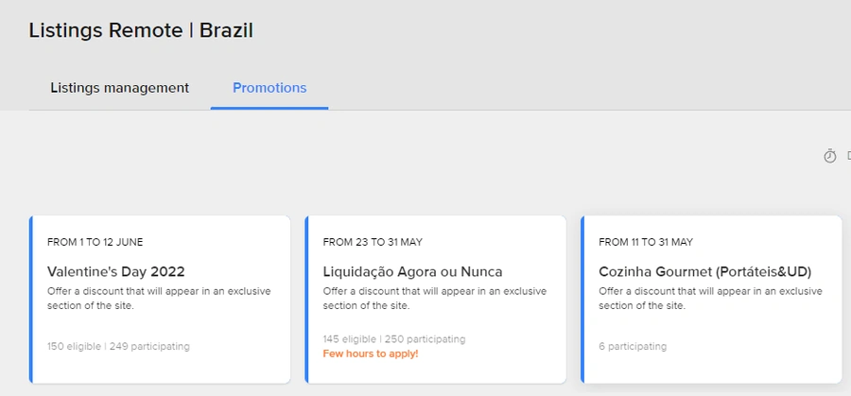The image size is (851, 396).
Task: Click '150 eligible | 249 participating' text
Action: (118, 346)
